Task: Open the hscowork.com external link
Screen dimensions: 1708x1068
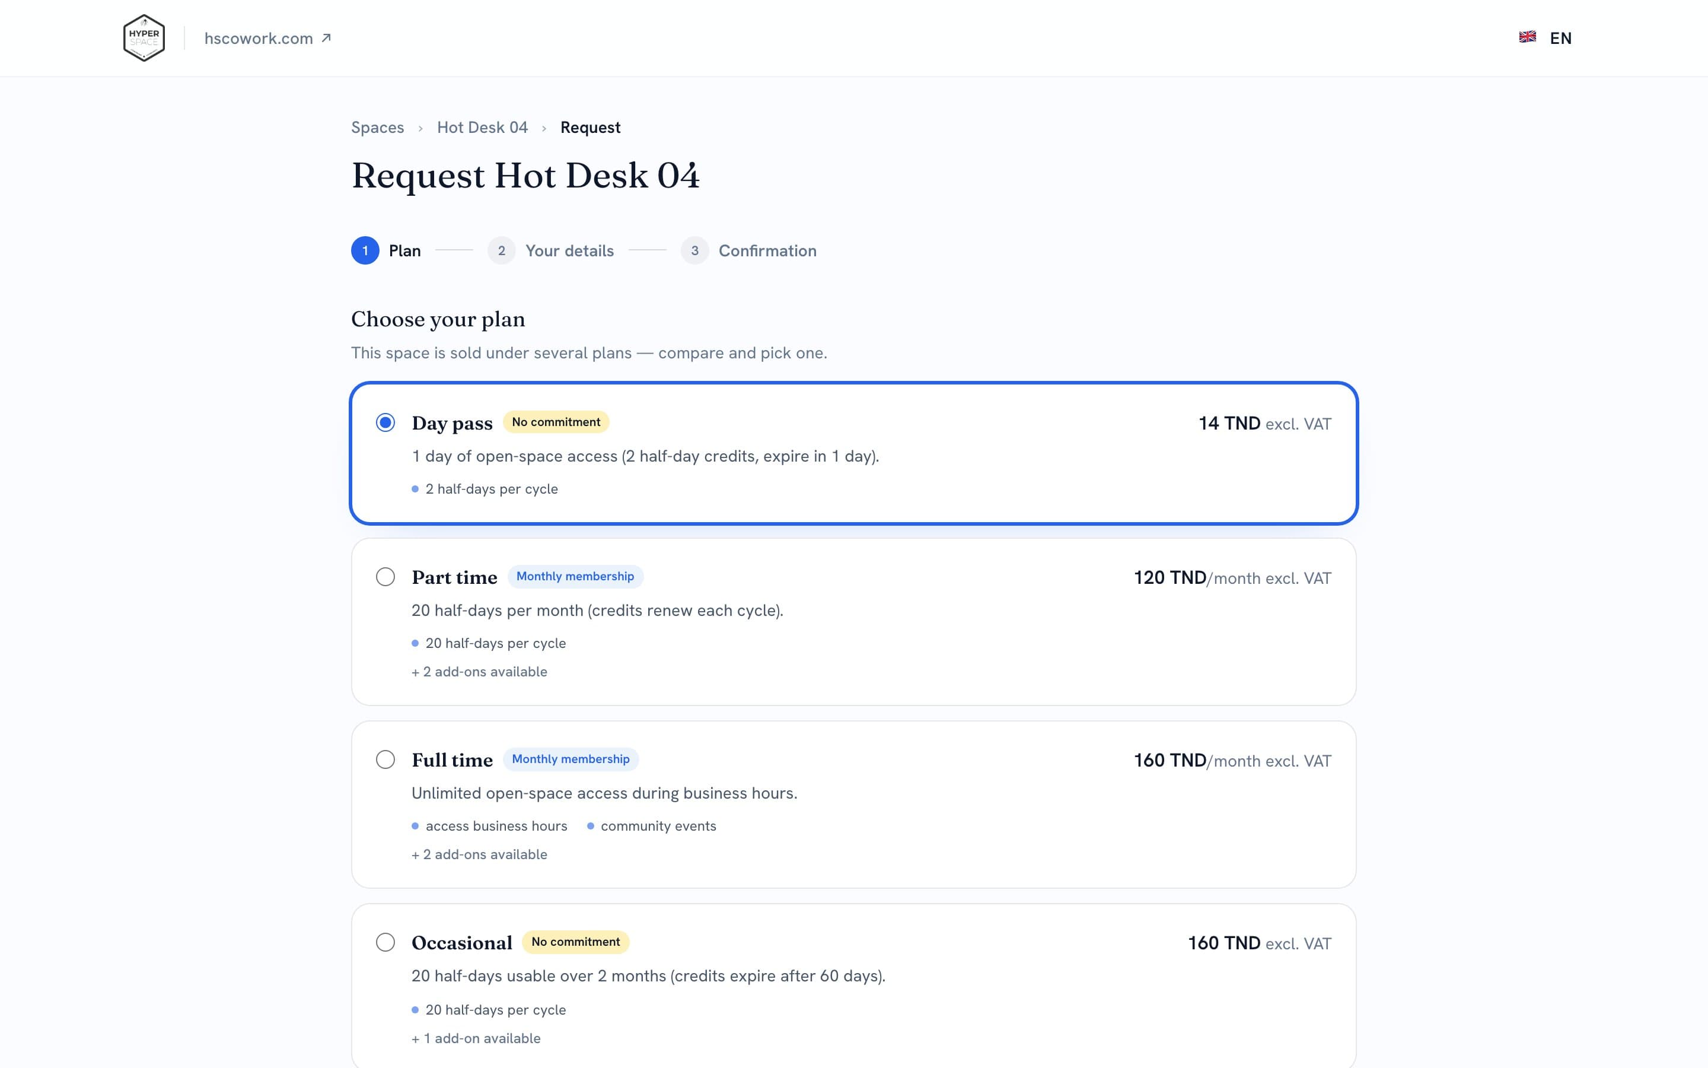Action: 267,38
